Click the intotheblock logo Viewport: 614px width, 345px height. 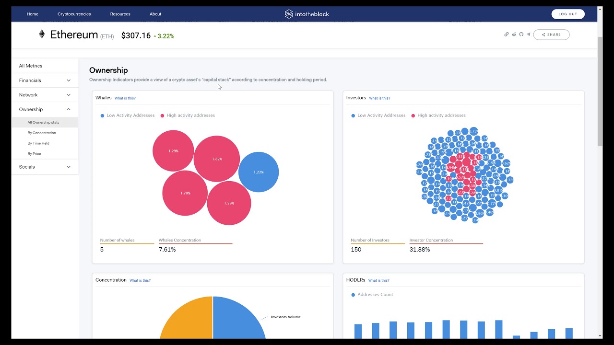coord(307,14)
